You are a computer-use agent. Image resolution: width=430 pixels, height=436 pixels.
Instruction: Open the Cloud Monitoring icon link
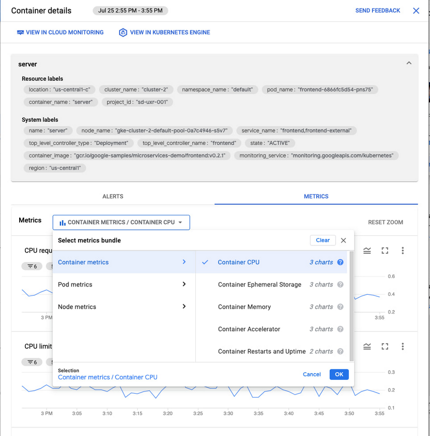[20, 32]
